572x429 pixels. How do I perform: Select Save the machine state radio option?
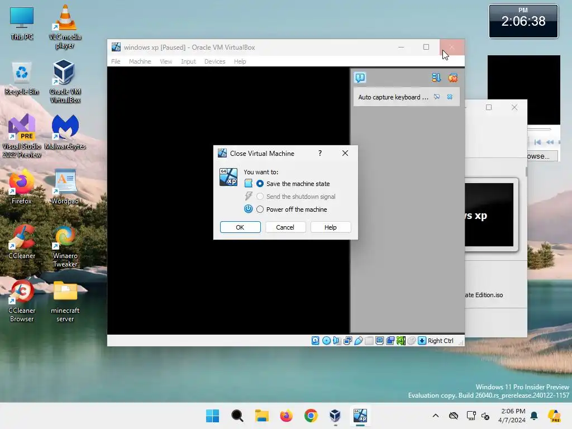tap(260, 183)
